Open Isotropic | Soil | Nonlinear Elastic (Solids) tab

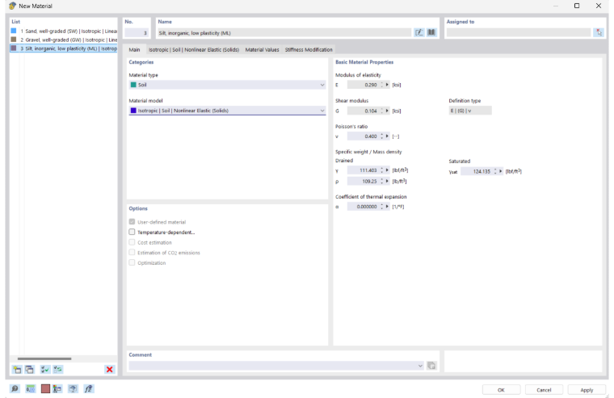click(x=194, y=50)
